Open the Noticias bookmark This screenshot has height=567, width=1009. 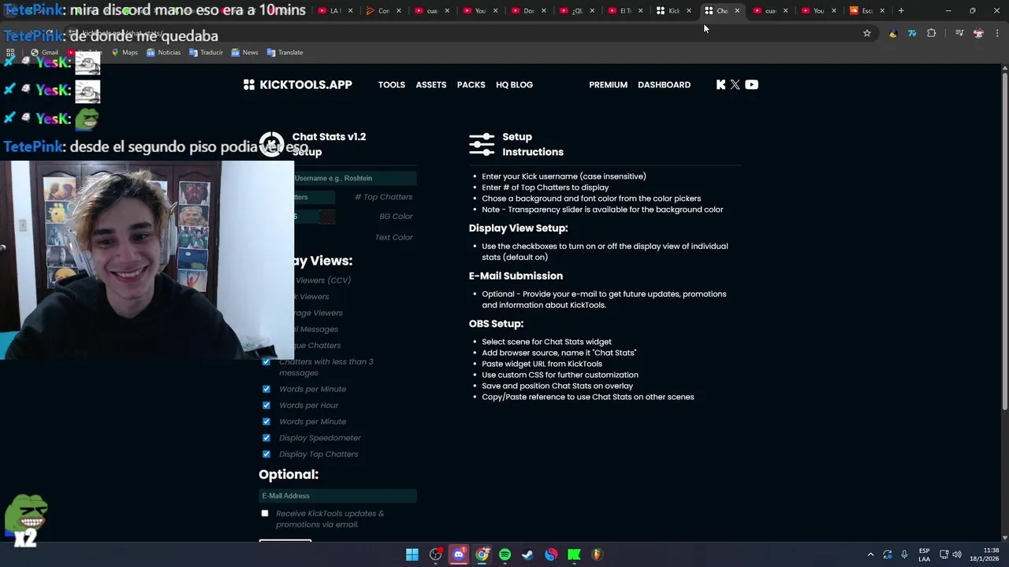pyautogui.click(x=163, y=52)
